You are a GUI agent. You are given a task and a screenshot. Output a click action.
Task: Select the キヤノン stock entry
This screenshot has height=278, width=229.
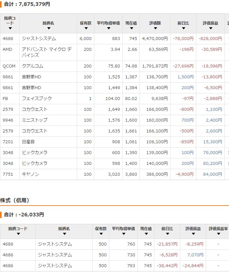pos(30,174)
